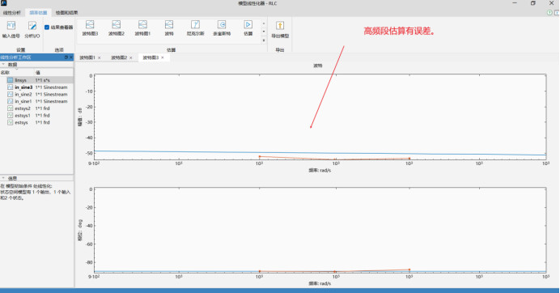Click the linearization info text in 信息 panel
Screen dimensions: 560x293
point(36,192)
